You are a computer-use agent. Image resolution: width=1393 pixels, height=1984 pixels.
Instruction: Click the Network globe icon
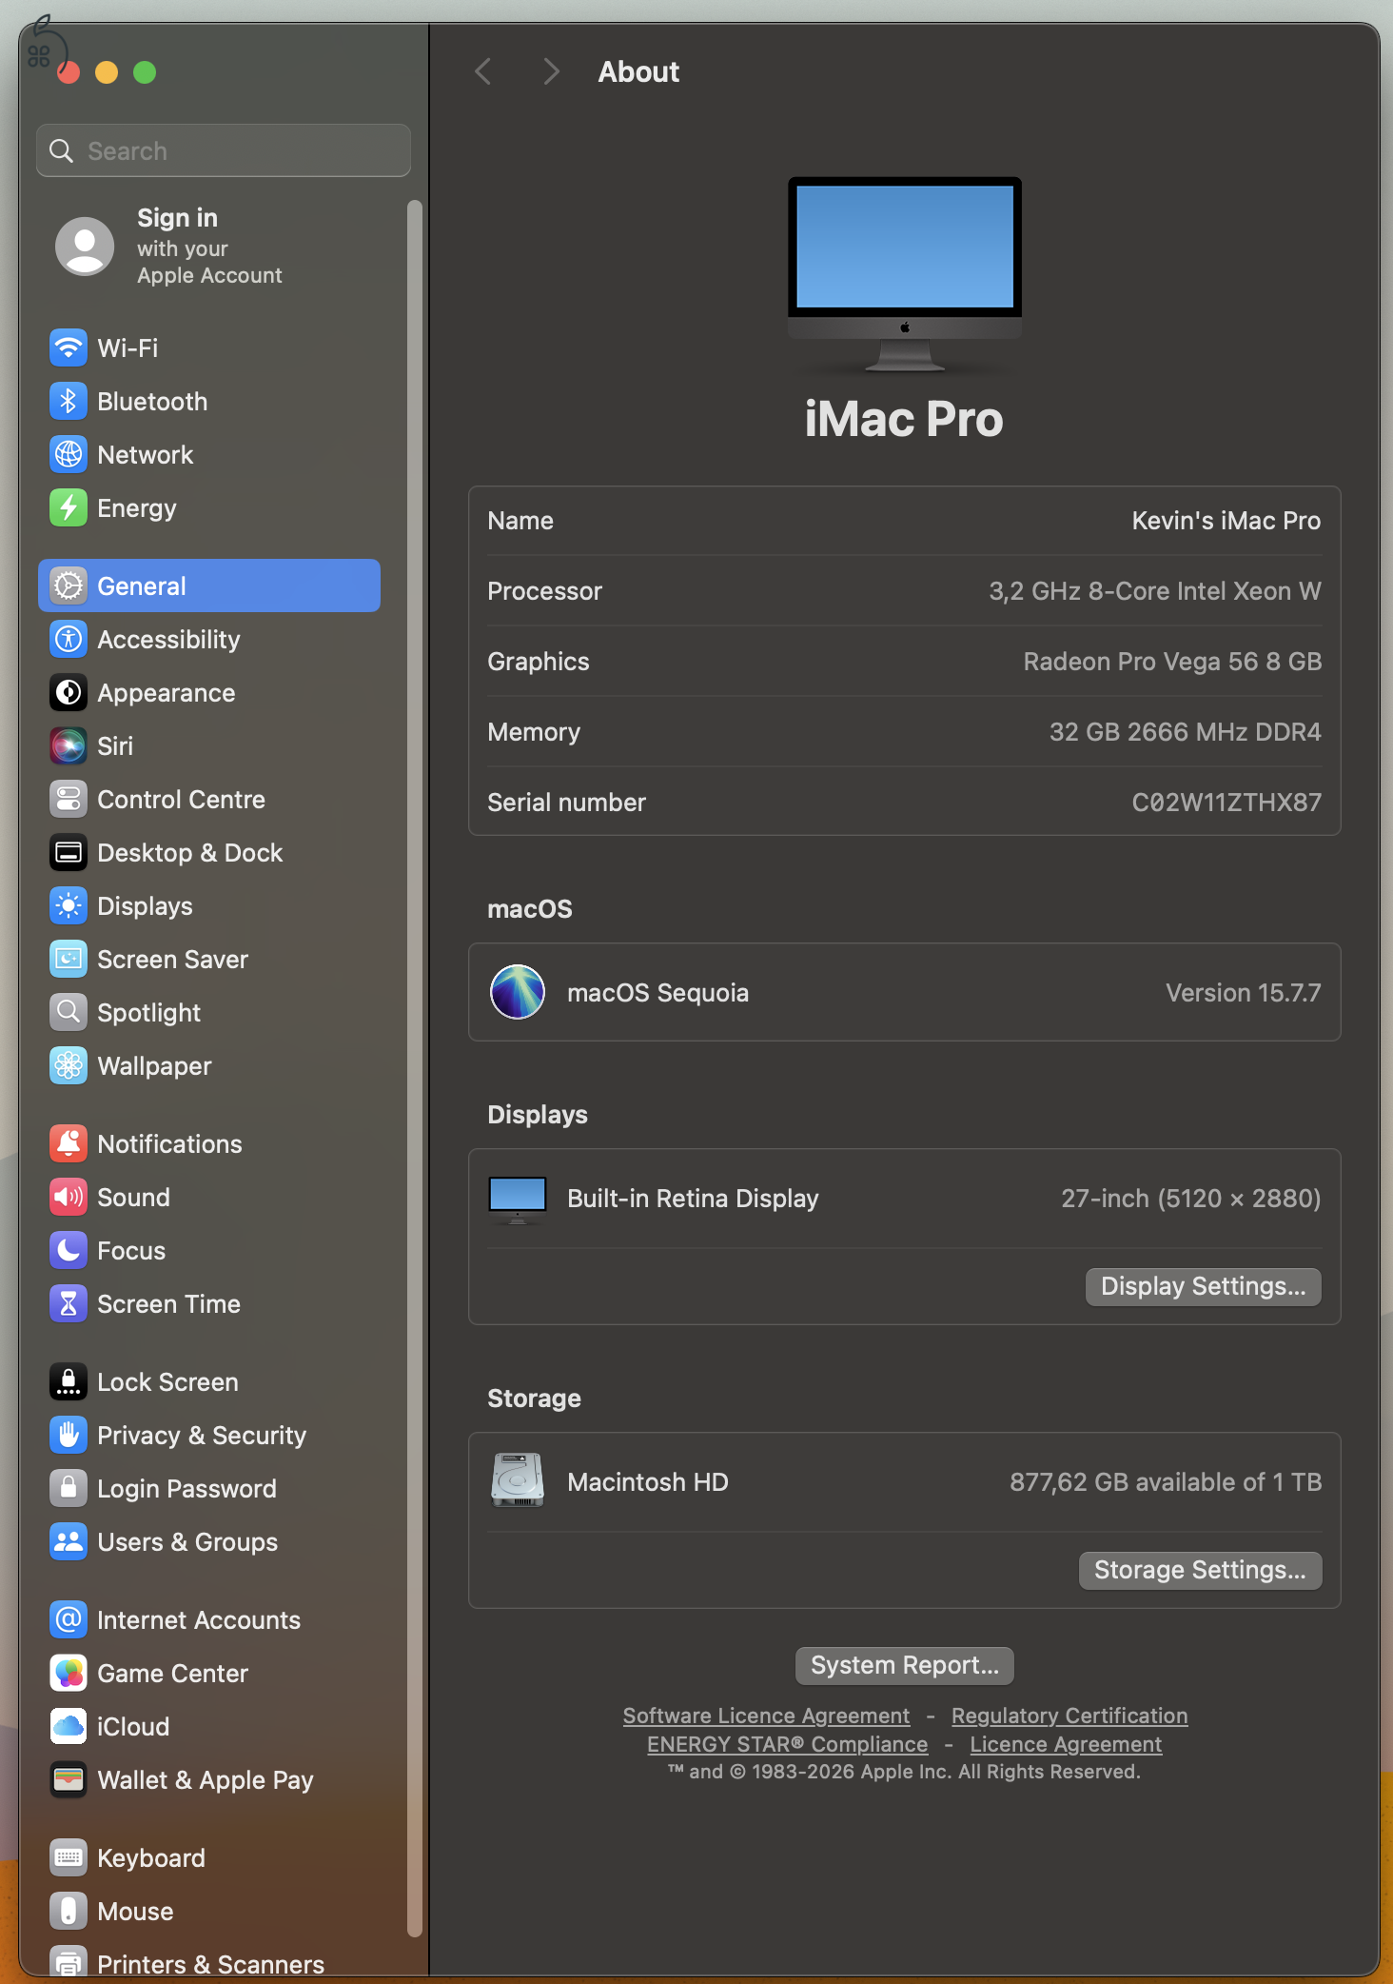tap(69, 455)
